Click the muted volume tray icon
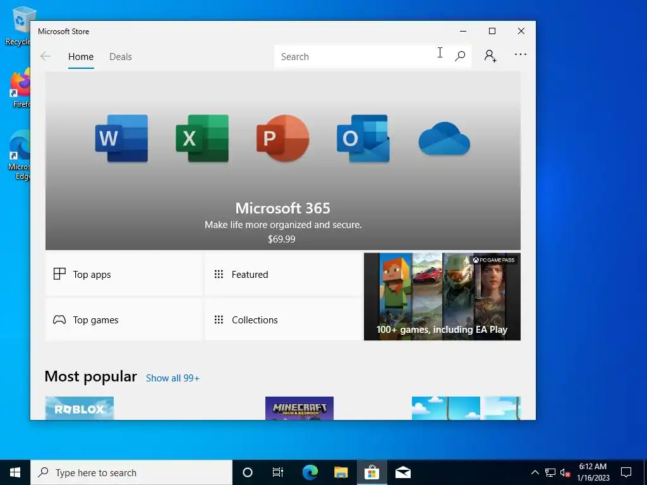The height and width of the screenshot is (485, 647). pyautogui.click(x=565, y=472)
